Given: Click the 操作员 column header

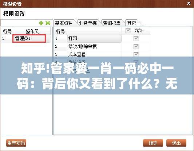Looking at the screenshot, I should tap(32, 31).
